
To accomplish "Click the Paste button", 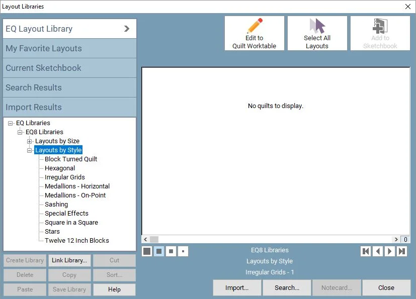I will [x=25, y=289].
